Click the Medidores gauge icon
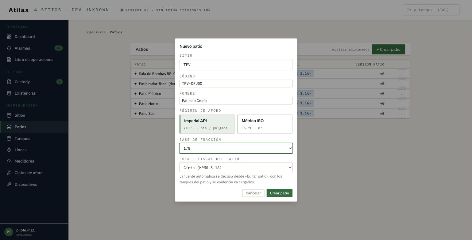Viewport: 472px width, 240px height. click(x=9, y=161)
